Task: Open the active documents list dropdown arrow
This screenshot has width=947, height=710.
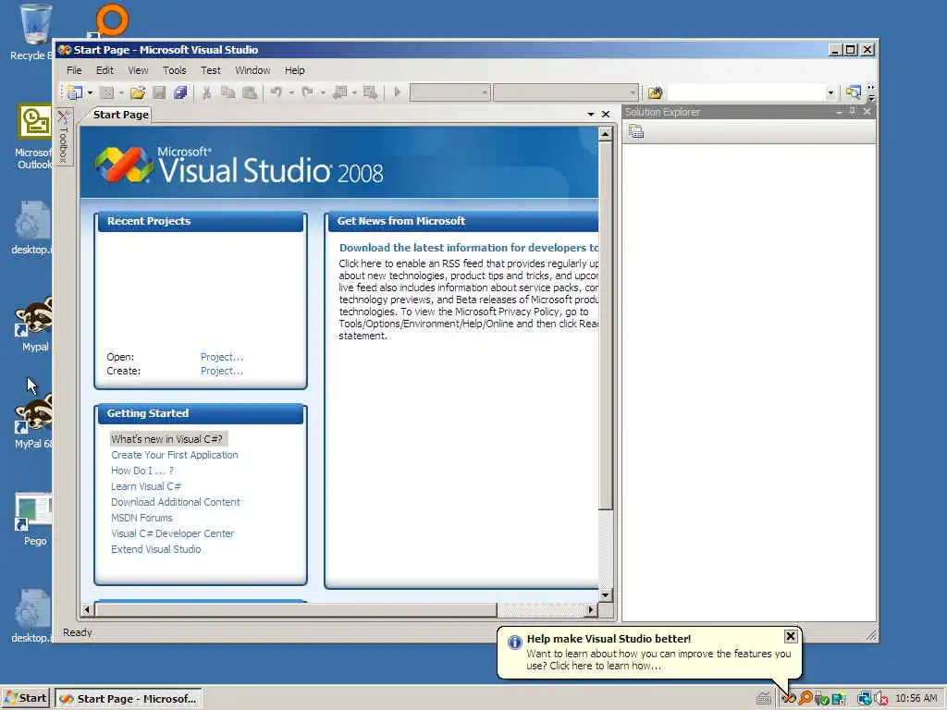Action: [x=591, y=114]
